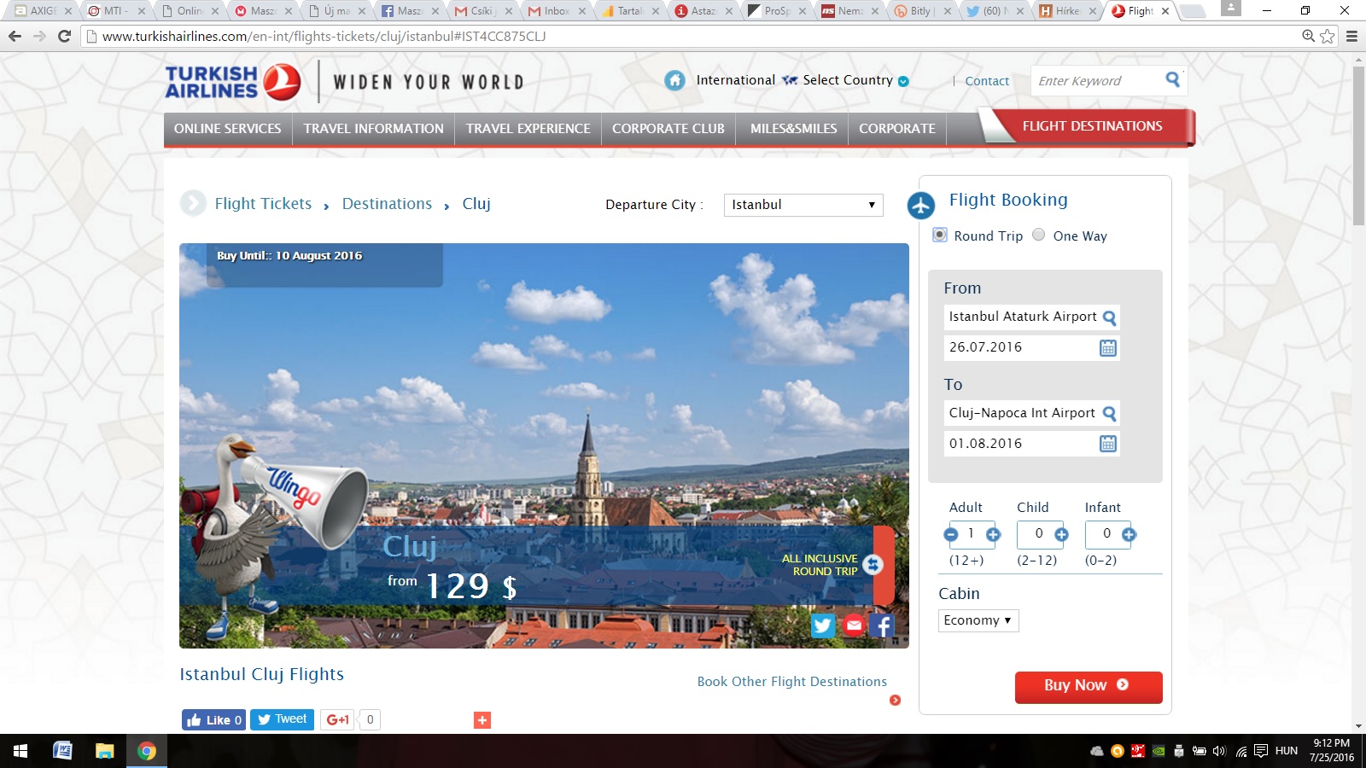Click the Buy Now button
The height and width of the screenshot is (768, 1366).
coord(1089,686)
